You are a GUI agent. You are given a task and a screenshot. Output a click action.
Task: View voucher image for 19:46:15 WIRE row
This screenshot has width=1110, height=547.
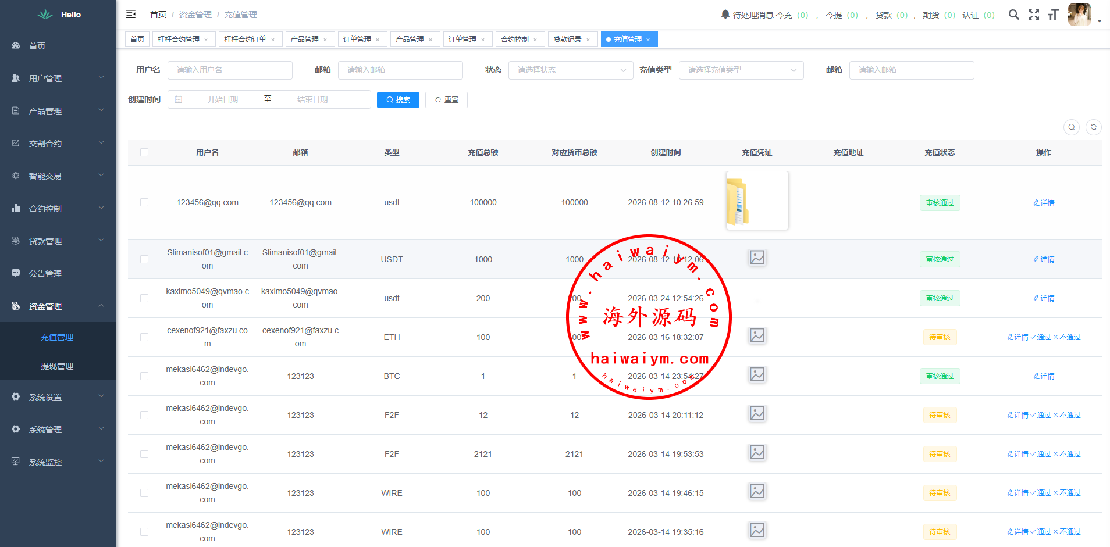(757, 491)
